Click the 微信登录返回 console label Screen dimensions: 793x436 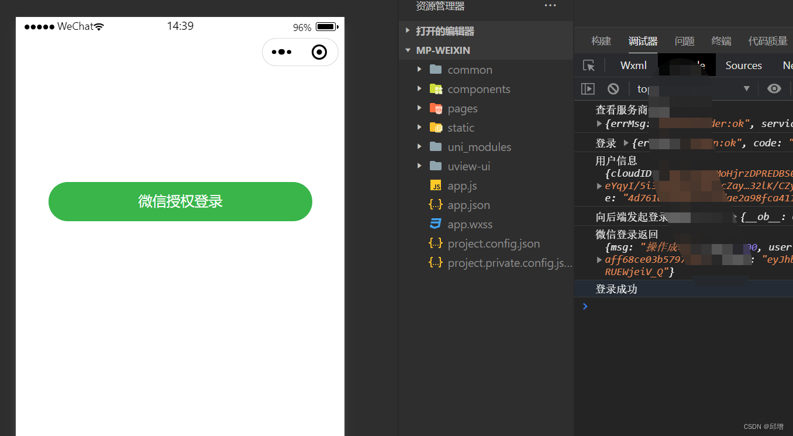[x=627, y=235]
